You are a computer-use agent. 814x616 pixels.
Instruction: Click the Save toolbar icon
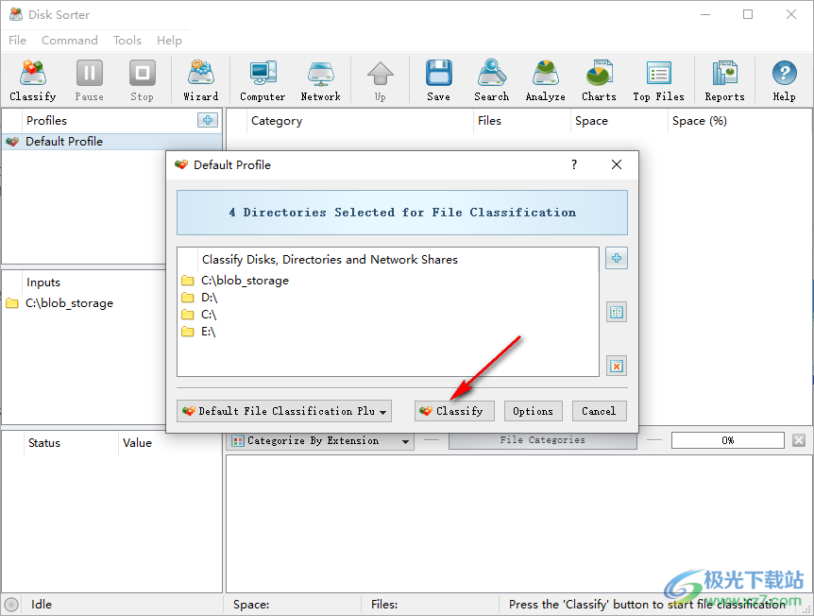coord(439,80)
